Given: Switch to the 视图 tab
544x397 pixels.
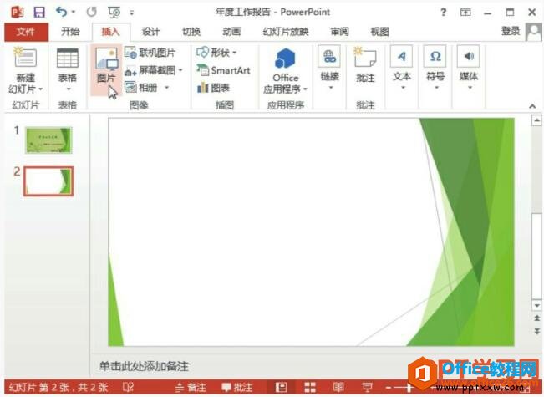Looking at the screenshot, I should [x=379, y=32].
